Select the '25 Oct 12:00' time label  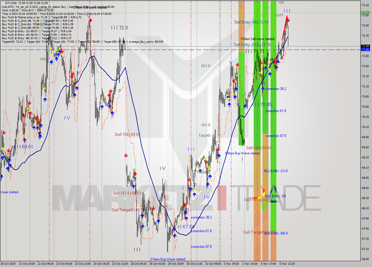point(120,264)
